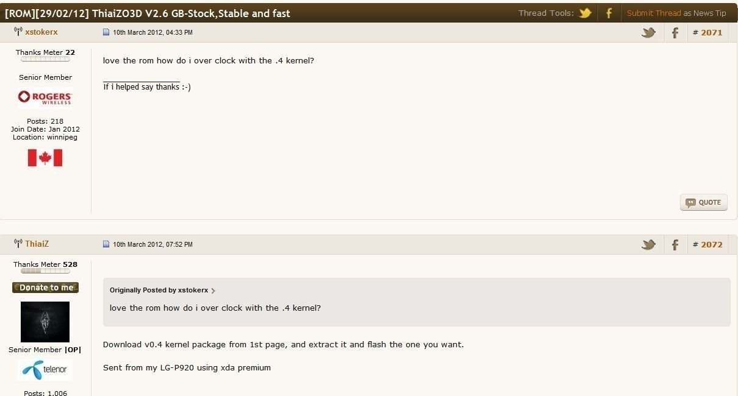Viewport: 738px width, 396px height.
Task: Share thread via Twitter in Thread Tools
Action: pyautogui.click(x=586, y=13)
